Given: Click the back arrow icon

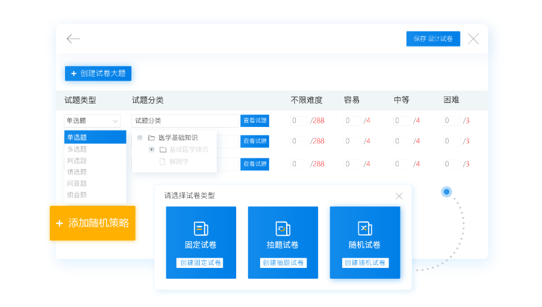Looking at the screenshot, I should coord(73,39).
